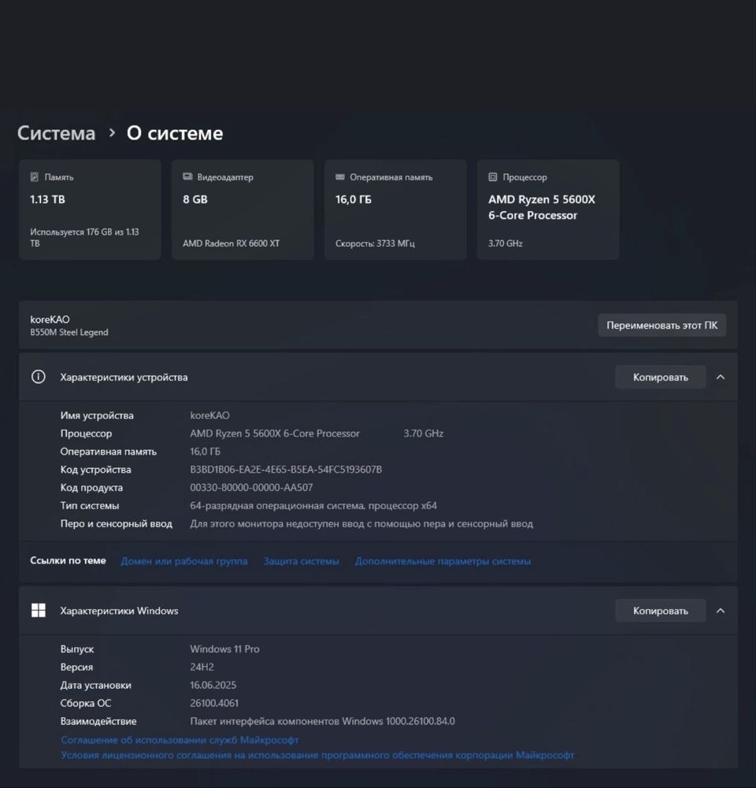The height and width of the screenshot is (788, 756).
Task: Click Имя устройства label
Action: tap(97, 415)
